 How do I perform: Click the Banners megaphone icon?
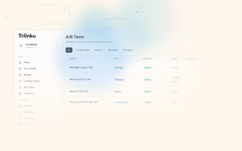(x=20, y=106)
